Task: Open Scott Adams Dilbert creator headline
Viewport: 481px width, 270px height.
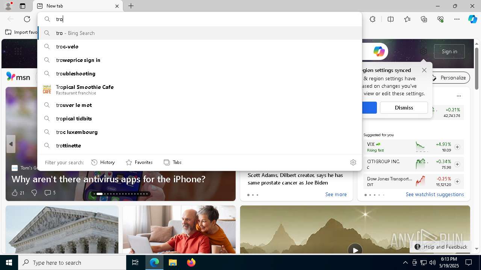Action: (x=295, y=179)
